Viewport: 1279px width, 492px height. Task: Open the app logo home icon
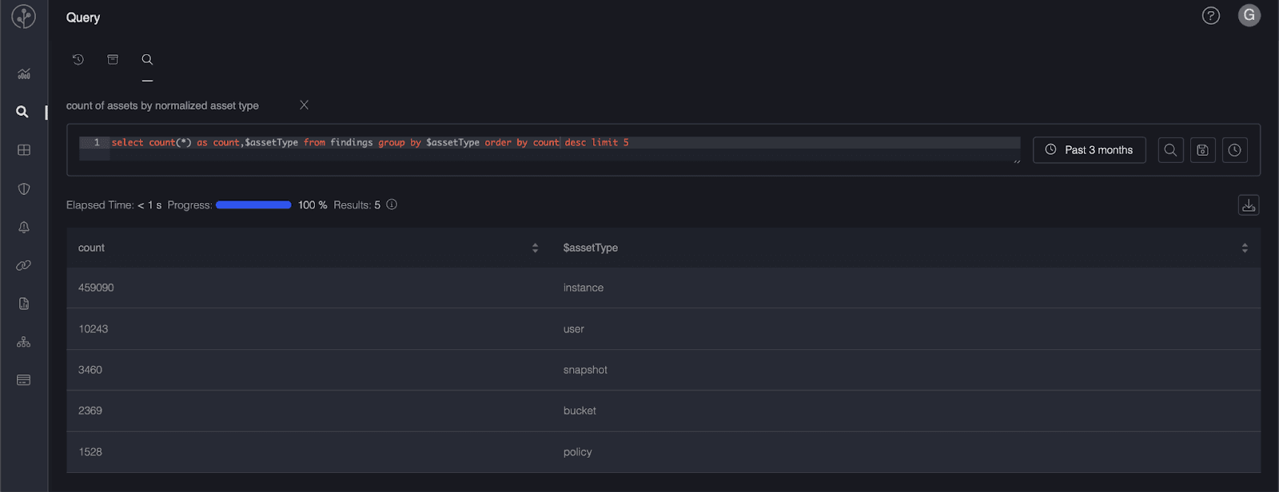coord(24,17)
